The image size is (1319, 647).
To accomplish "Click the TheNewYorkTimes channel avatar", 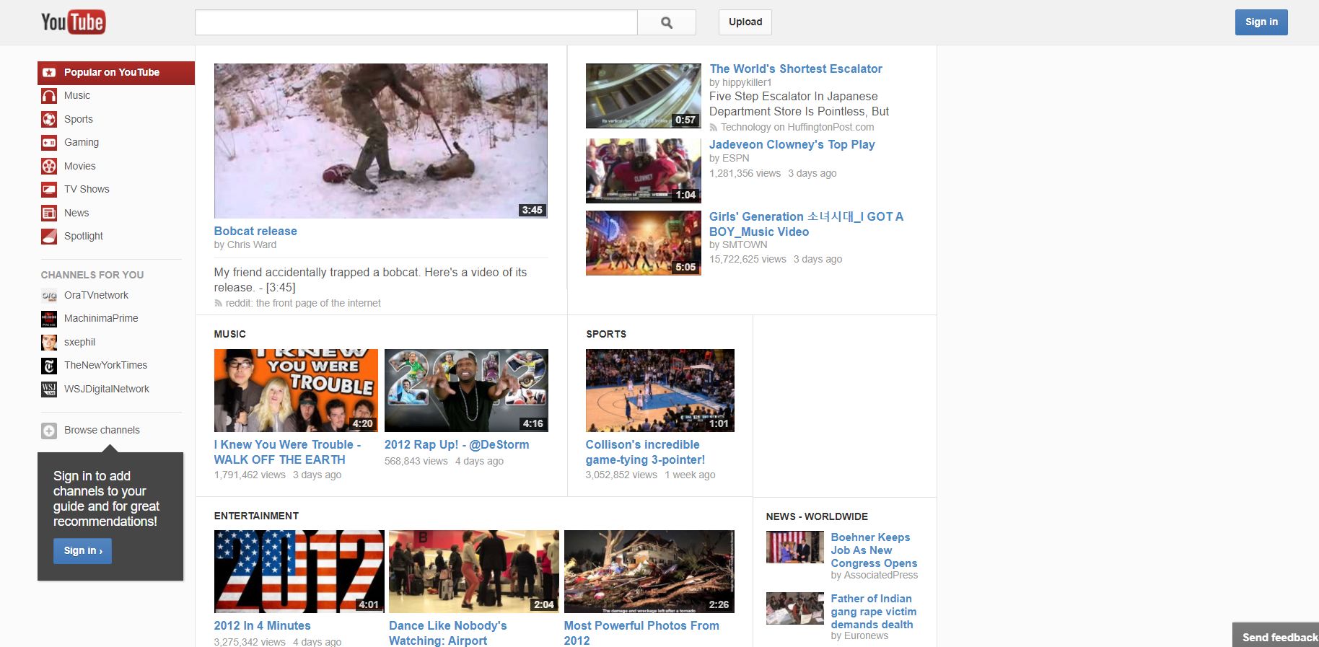I will [x=49, y=366].
